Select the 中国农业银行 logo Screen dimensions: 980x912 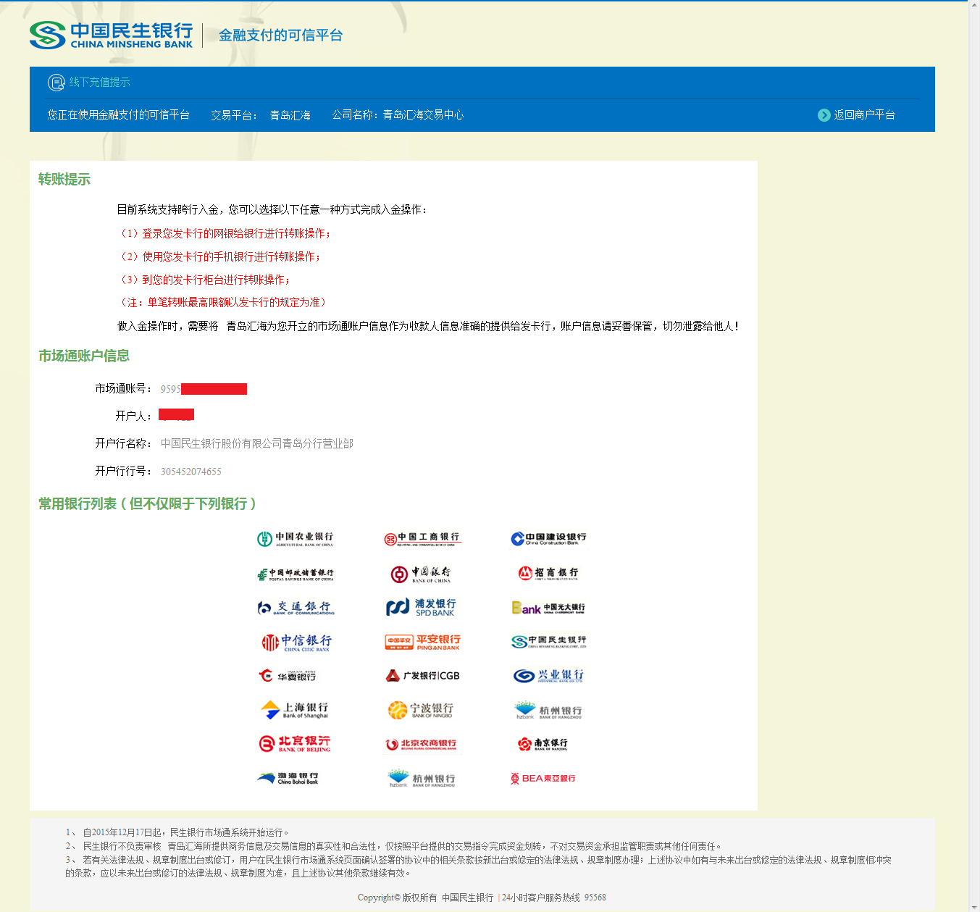pos(295,539)
